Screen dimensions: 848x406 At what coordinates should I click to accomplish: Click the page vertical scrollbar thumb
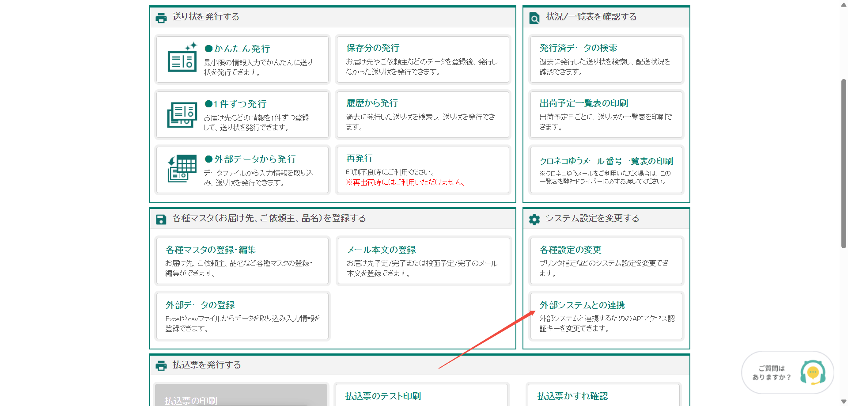point(844,163)
